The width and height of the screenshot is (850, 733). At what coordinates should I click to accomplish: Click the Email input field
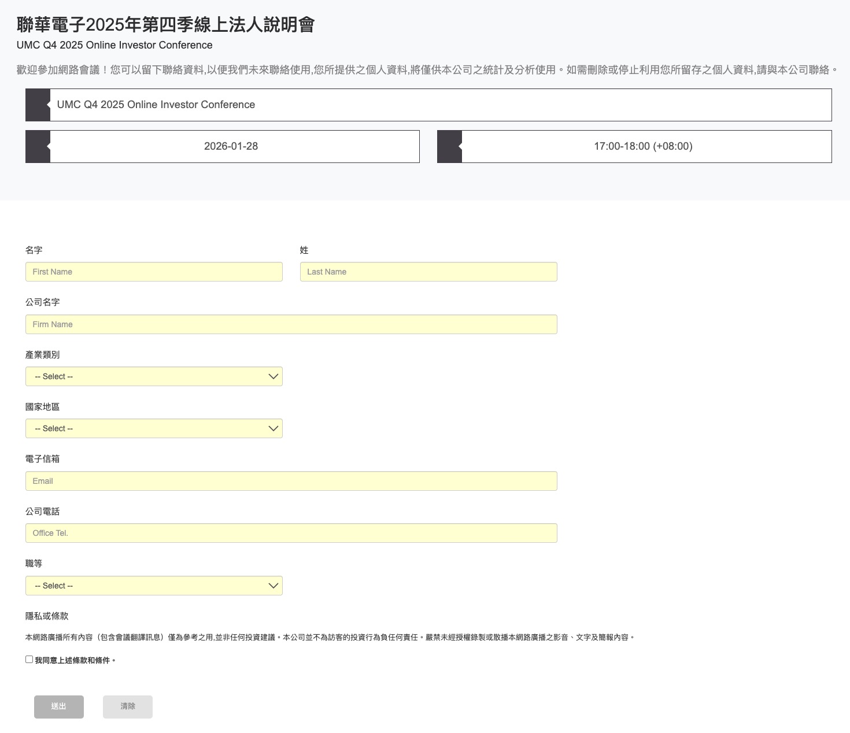pos(291,481)
